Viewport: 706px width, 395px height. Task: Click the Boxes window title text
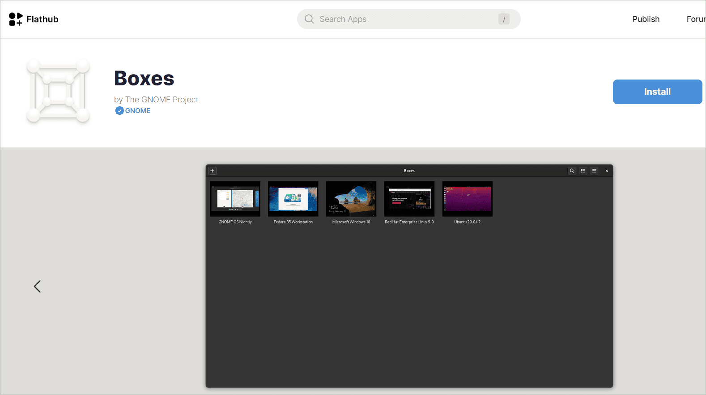click(x=409, y=171)
